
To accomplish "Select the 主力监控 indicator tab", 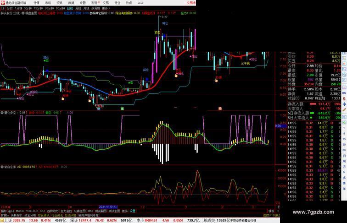I will [x=67, y=211].
